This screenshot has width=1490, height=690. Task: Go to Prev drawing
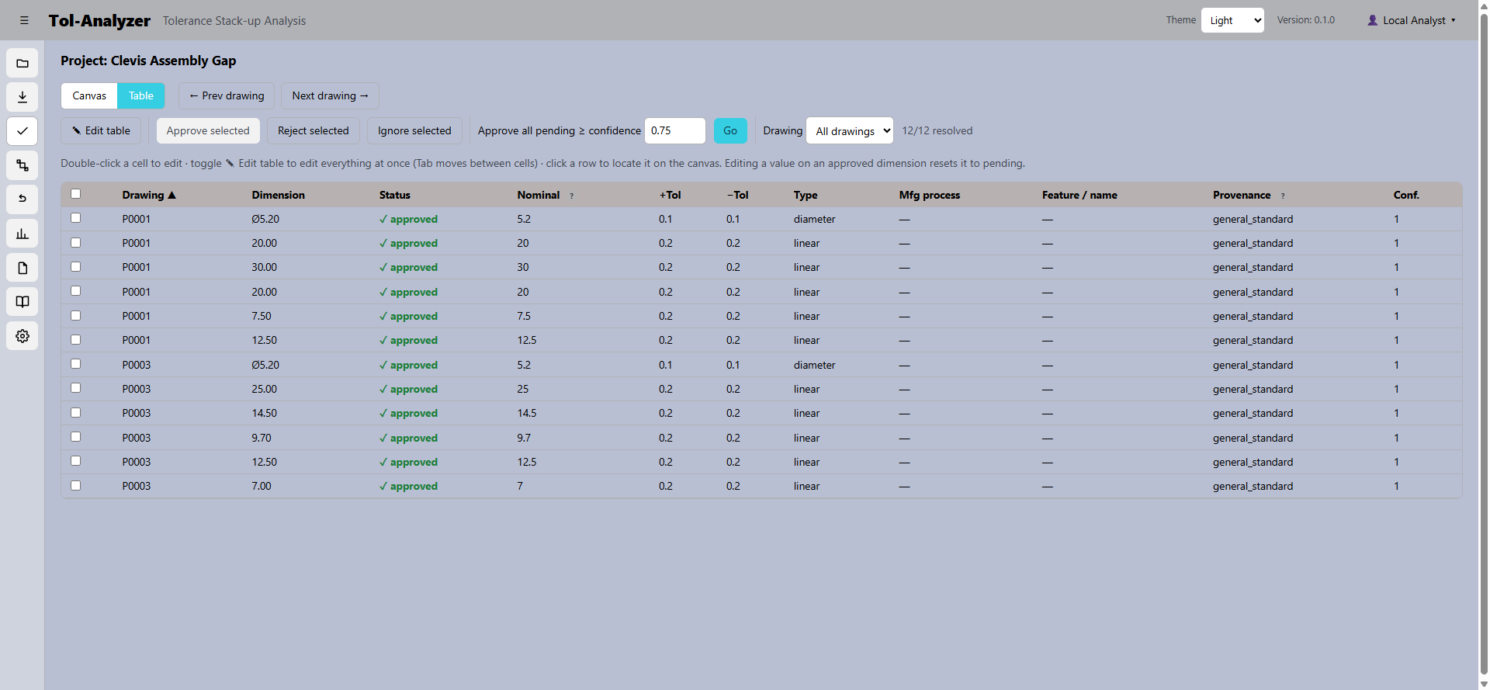pos(227,96)
